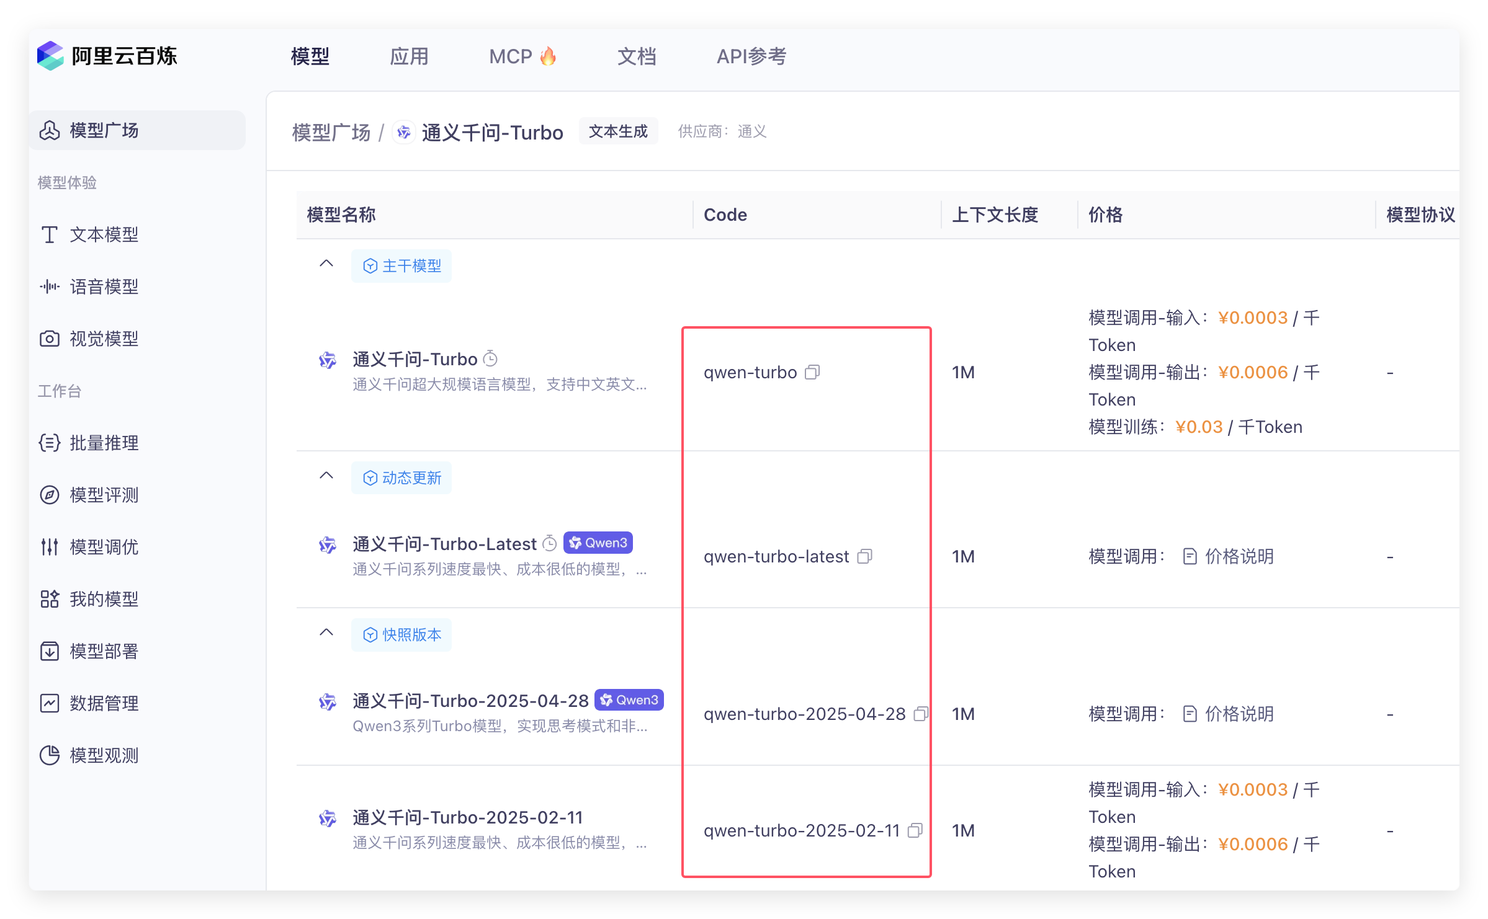Click the 我的模型 grid icon

tap(50, 599)
